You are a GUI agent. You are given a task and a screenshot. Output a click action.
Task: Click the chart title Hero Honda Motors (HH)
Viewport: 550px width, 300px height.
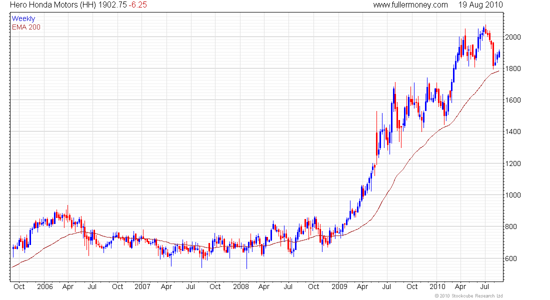click(53, 5)
